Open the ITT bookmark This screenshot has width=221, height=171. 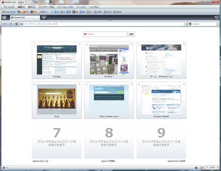click(26, 12)
